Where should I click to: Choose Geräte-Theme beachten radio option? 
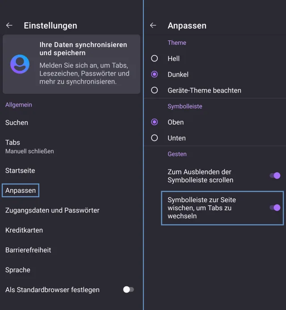coord(155,90)
